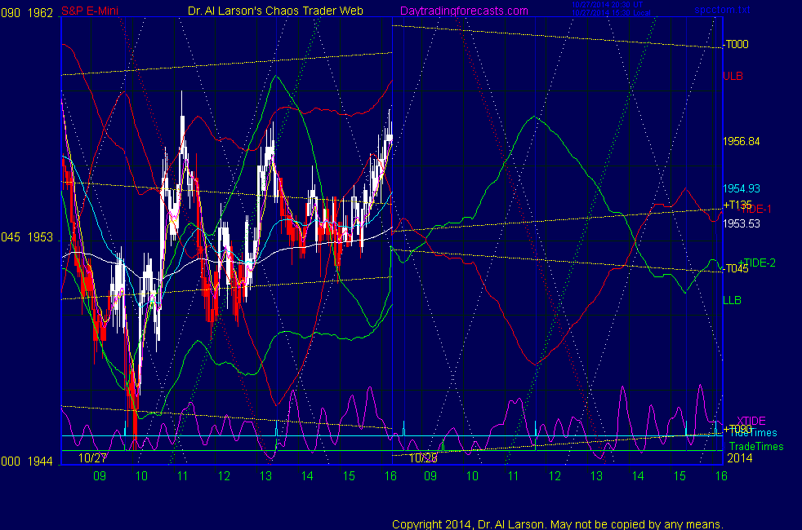Click the Daytradingforecasts.com link in the header
Screen dimensions: 802x530
pyautogui.click(x=463, y=10)
